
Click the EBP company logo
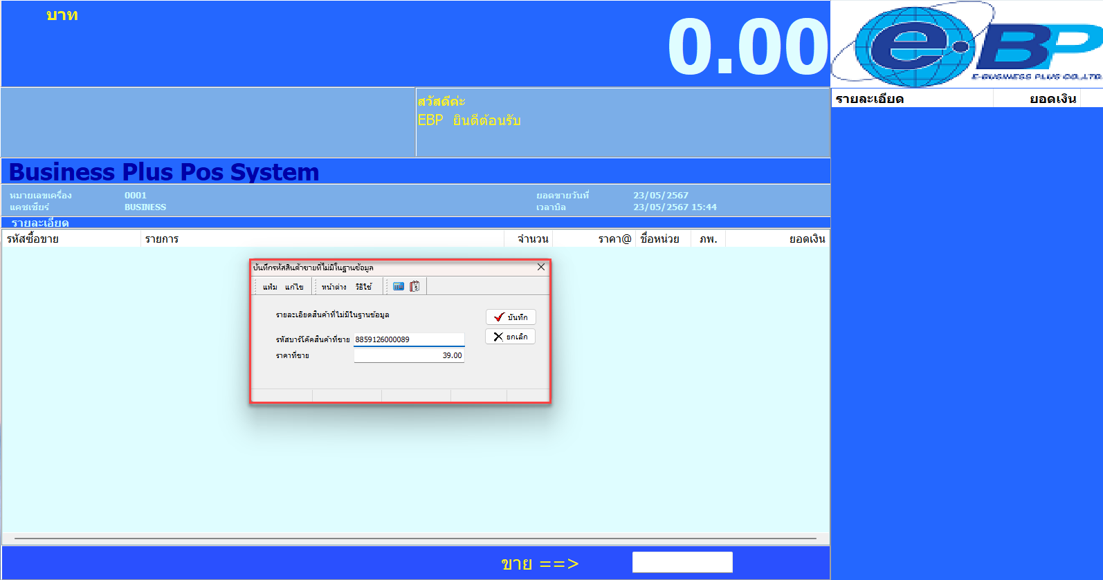(x=967, y=44)
